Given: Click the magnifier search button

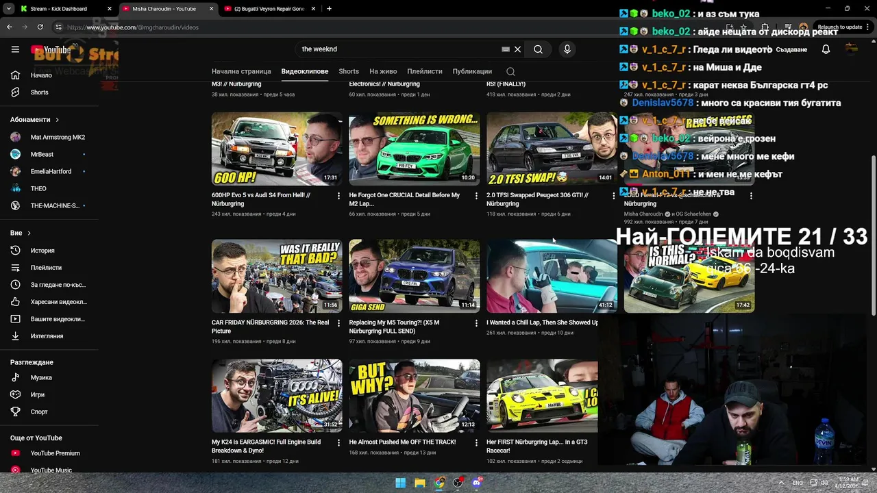Looking at the screenshot, I should (538, 49).
